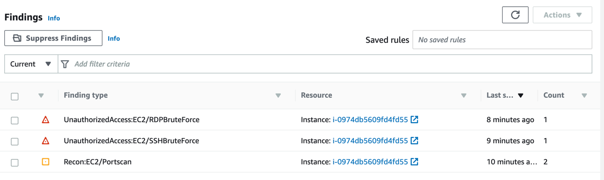Open external link icon in RDPBruteForce row
This screenshot has height=180, width=604.
pyautogui.click(x=415, y=119)
